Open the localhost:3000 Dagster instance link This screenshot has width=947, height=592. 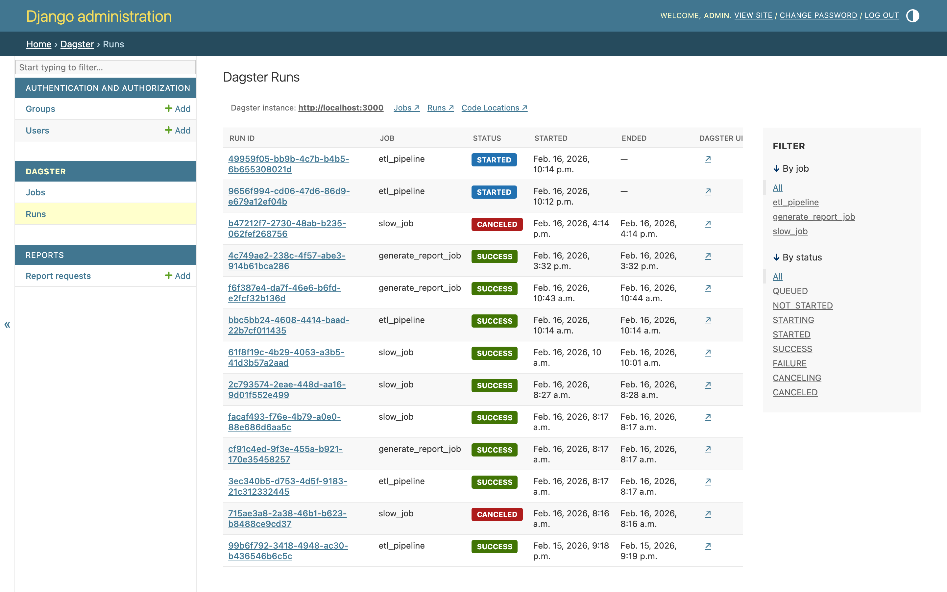click(340, 108)
